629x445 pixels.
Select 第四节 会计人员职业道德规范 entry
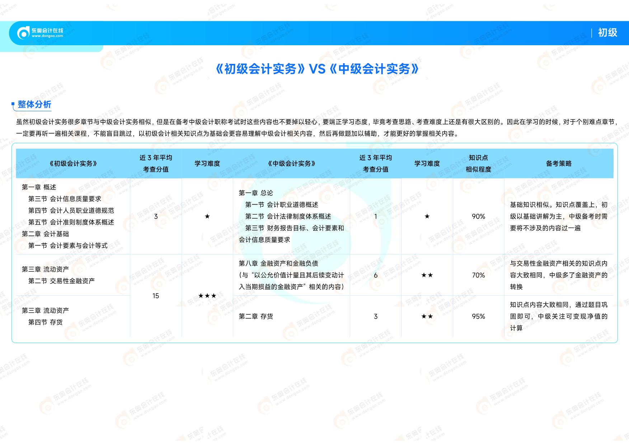pyautogui.click(x=71, y=211)
